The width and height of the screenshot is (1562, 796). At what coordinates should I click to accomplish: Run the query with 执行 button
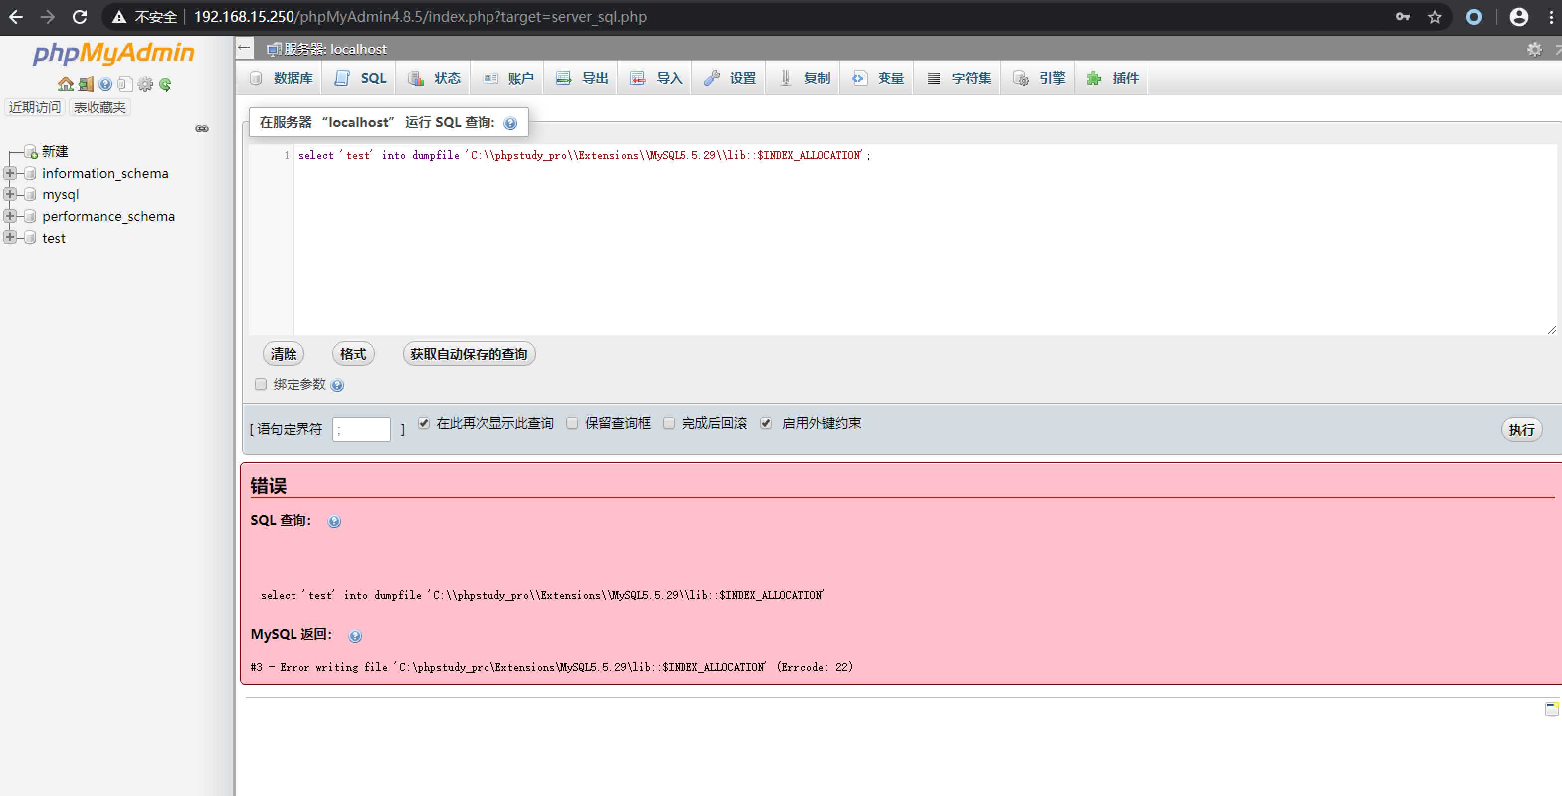click(x=1521, y=430)
